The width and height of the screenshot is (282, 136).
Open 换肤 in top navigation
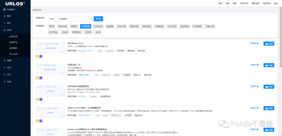tap(235, 3)
